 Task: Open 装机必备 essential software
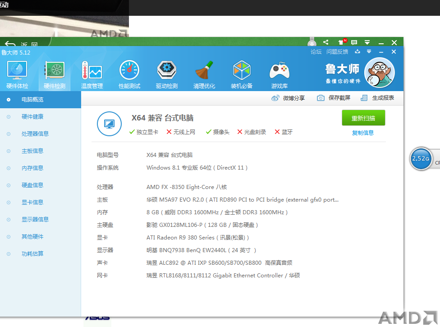(x=242, y=75)
